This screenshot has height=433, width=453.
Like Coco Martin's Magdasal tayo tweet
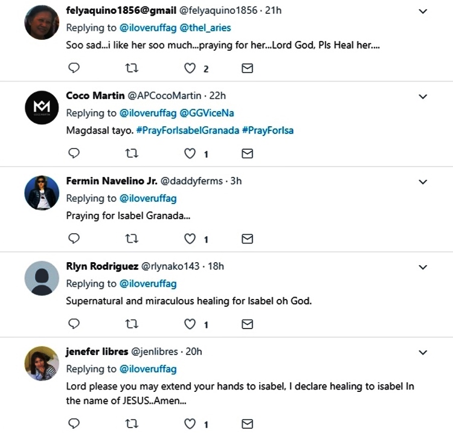tap(190, 154)
